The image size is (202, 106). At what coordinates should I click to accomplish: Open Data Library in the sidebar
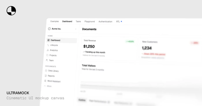(x=53, y=71)
